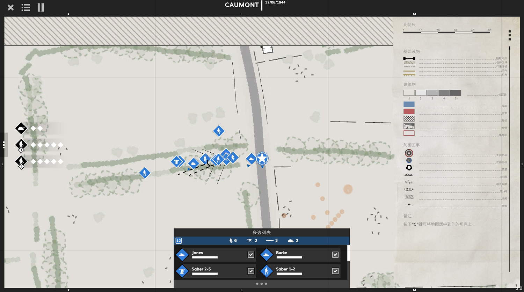Uncheck the Burke unit checkbox
The height and width of the screenshot is (292, 524).
335,255
